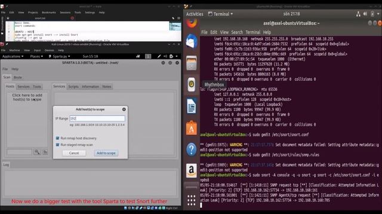
Task: Click the Kate tab-bar pen icon
Action: click(173, 18)
